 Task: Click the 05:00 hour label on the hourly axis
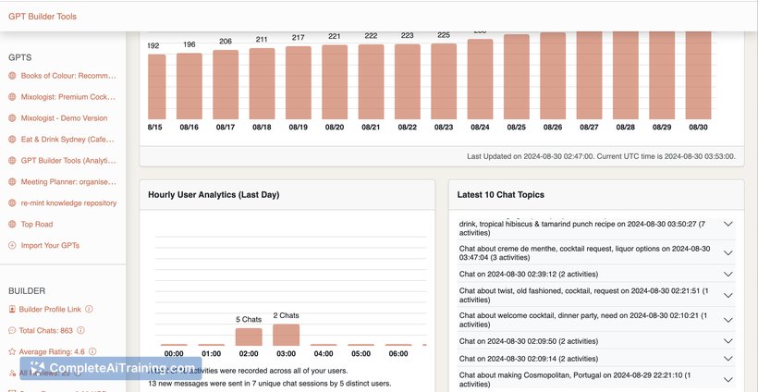(361, 354)
